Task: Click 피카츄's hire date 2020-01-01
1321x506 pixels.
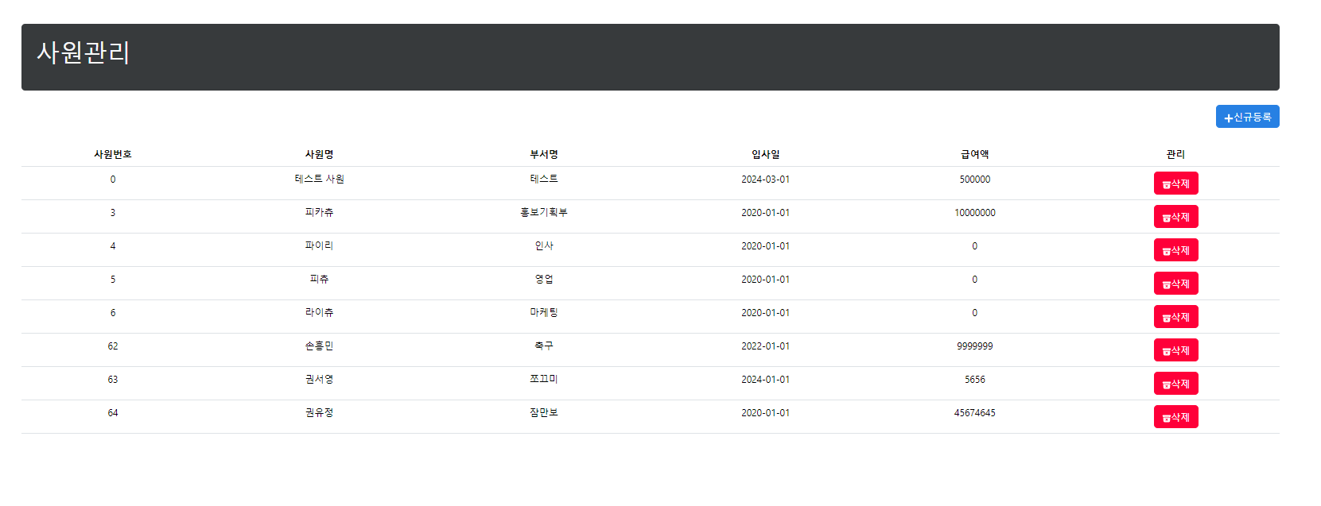Action: coord(766,213)
